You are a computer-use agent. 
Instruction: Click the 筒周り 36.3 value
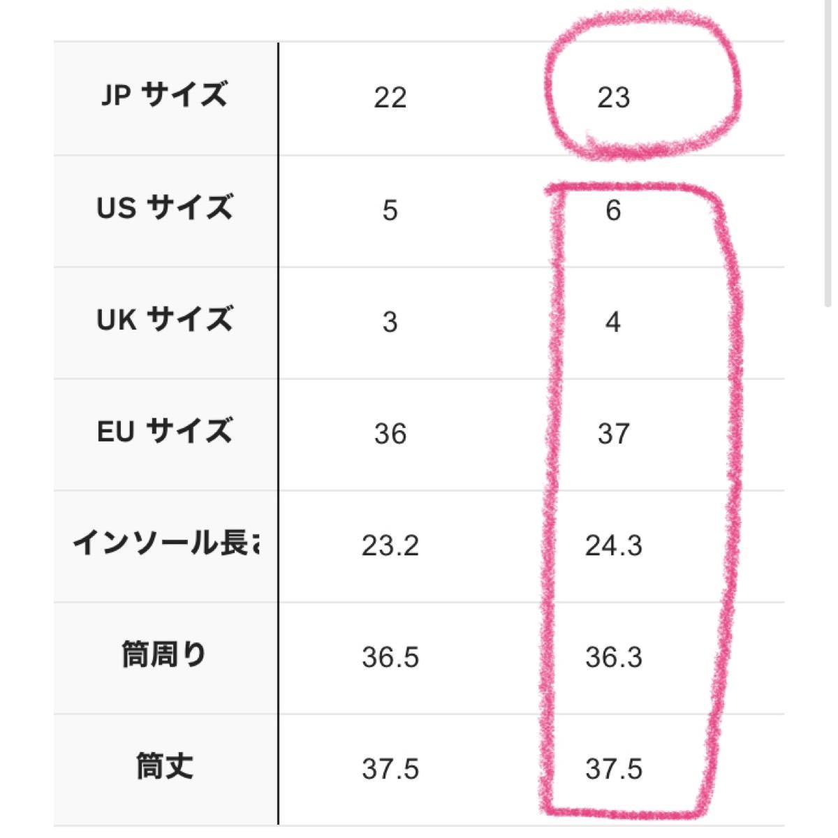point(613,657)
